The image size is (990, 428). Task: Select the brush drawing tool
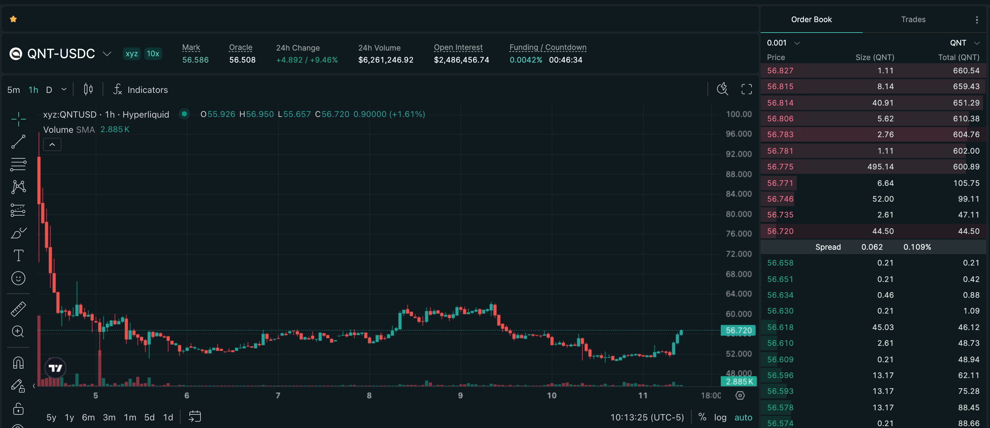[18, 233]
